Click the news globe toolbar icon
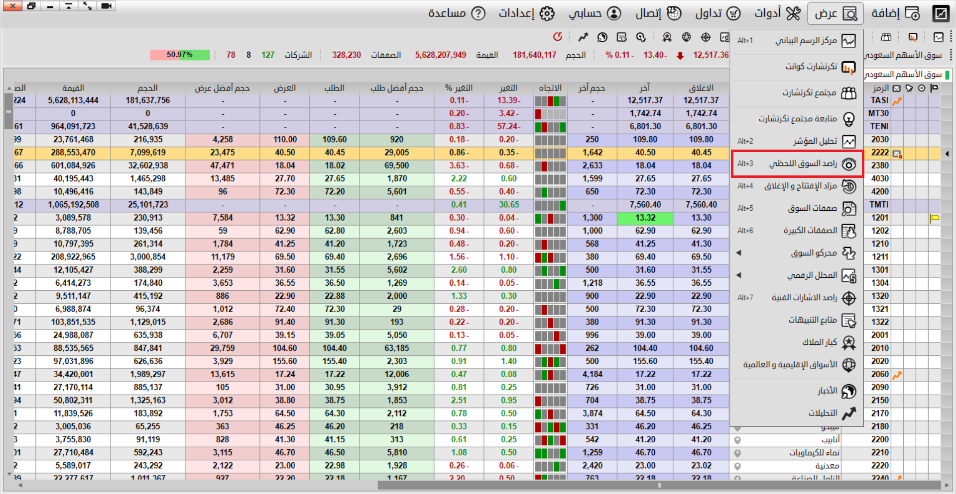 [602, 37]
